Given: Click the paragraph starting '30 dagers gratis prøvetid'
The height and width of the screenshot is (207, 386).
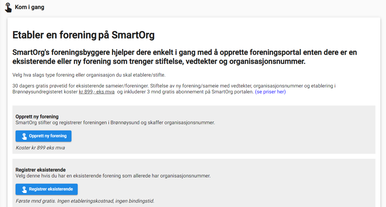Looking at the screenshot, I should click(174, 89).
